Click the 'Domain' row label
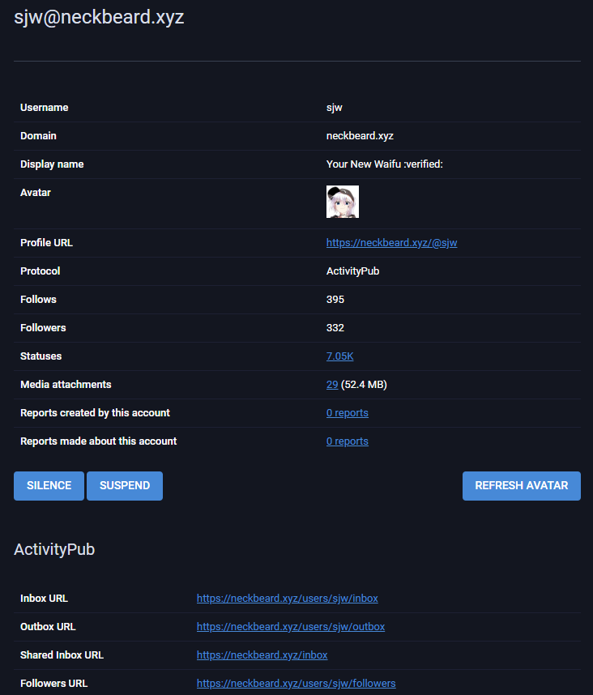This screenshot has width=593, height=695. pos(38,136)
